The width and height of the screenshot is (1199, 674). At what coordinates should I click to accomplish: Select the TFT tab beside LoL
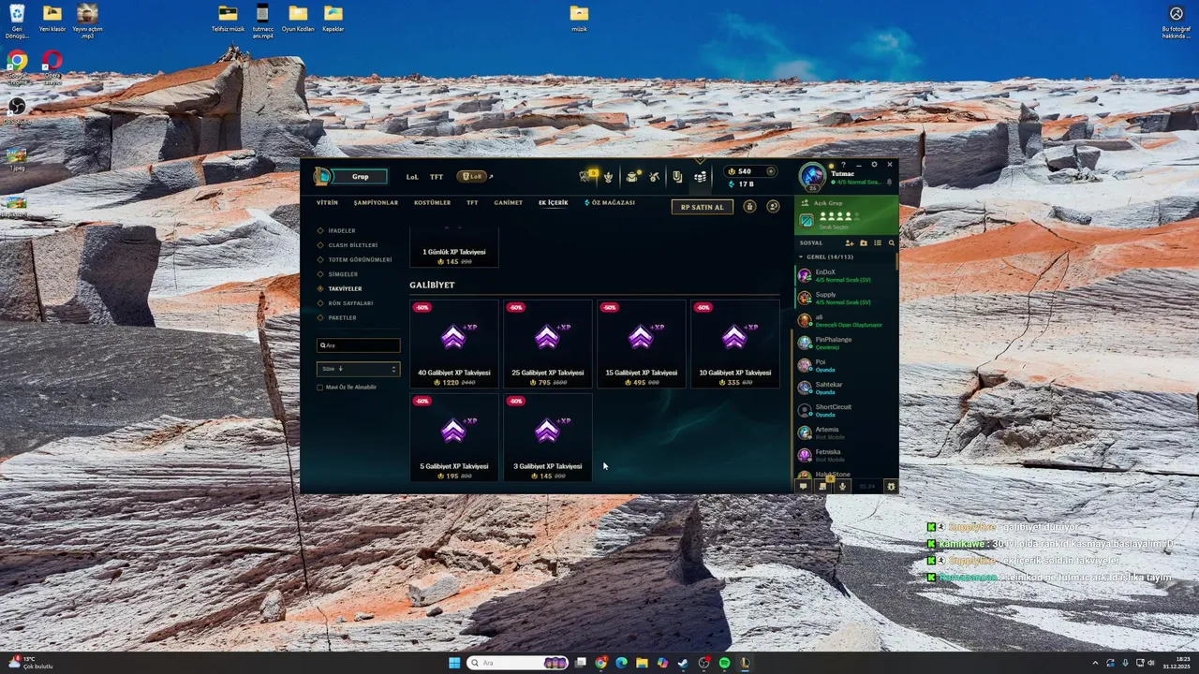pos(437,176)
